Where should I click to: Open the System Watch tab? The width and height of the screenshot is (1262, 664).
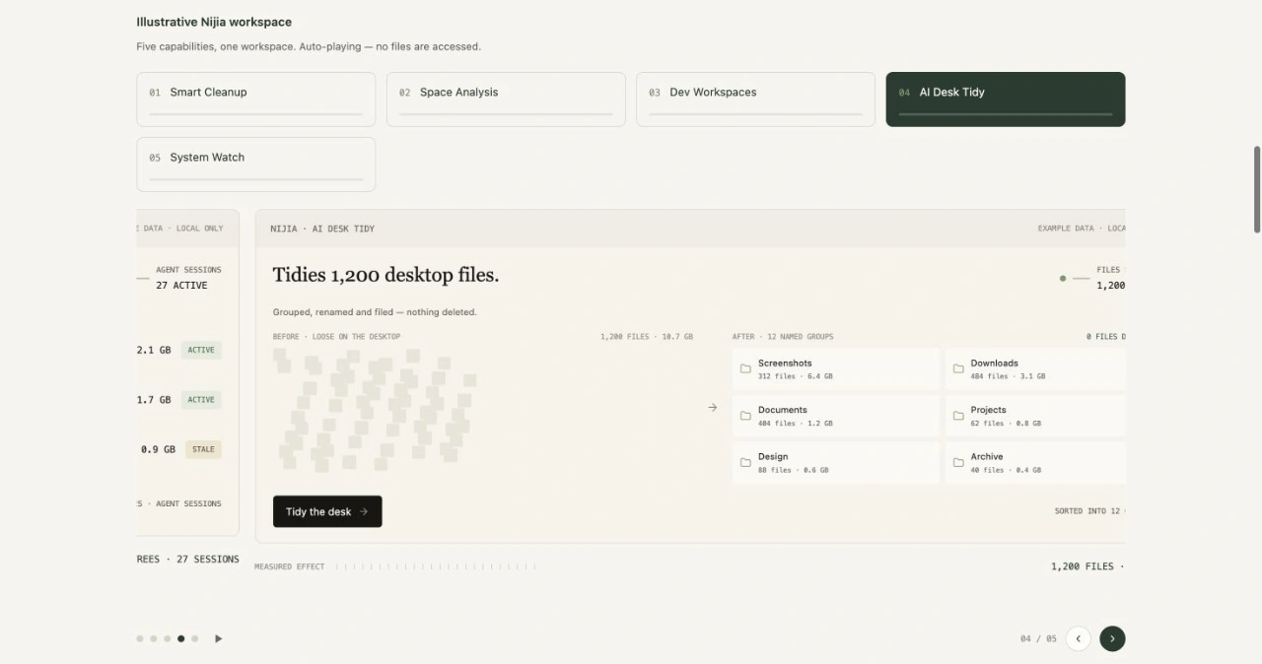click(x=256, y=165)
